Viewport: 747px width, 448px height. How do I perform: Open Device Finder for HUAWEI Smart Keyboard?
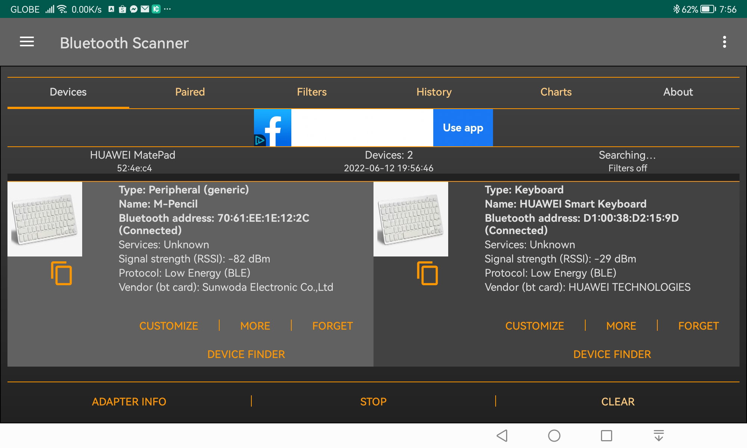pyautogui.click(x=612, y=354)
